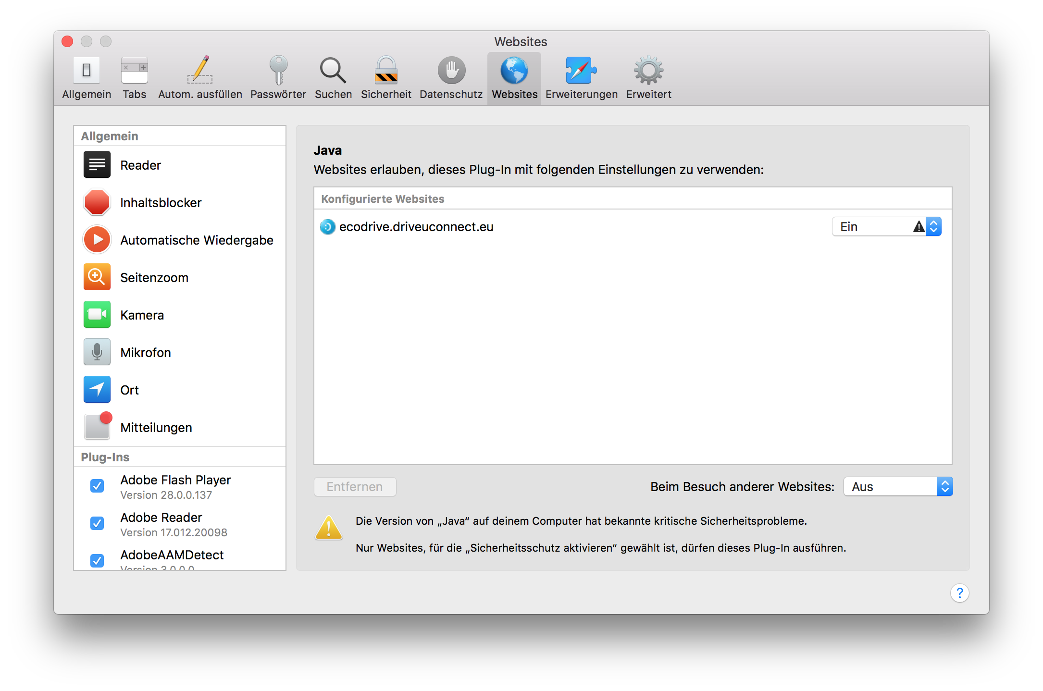Open the Reader sidebar item
Image resolution: width=1043 pixels, height=691 pixels.
coord(140,165)
